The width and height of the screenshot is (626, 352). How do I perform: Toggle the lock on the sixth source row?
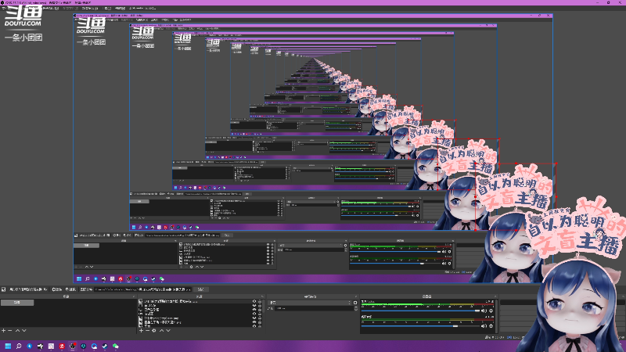pos(260,322)
